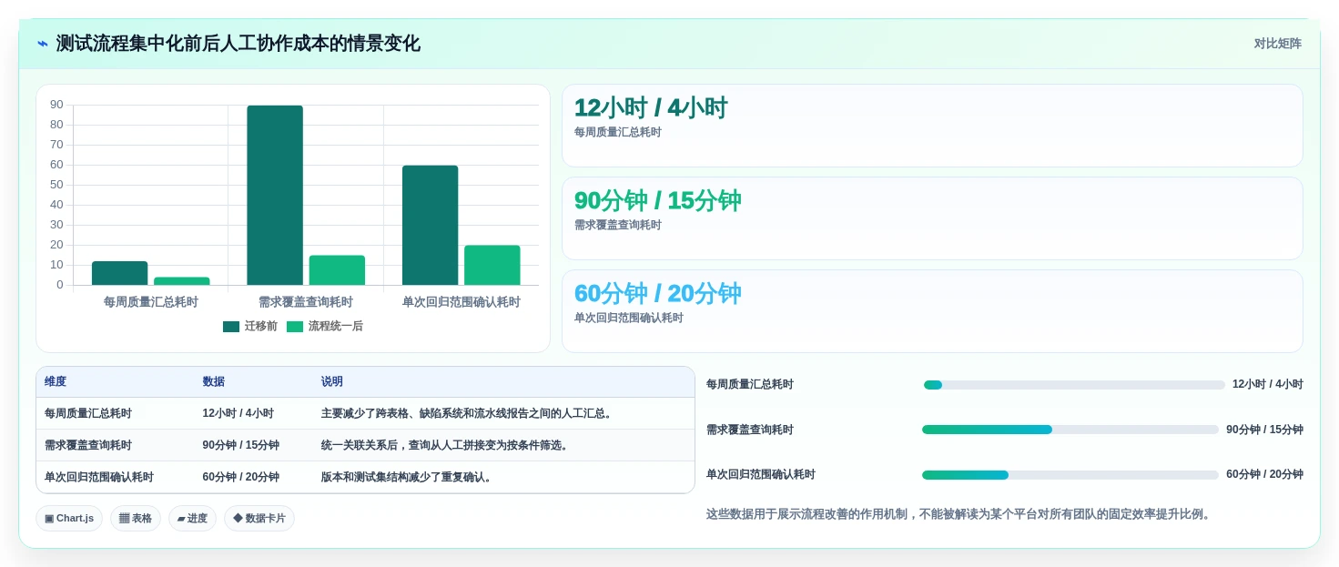The height and width of the screenshot is (567, 1339).
Task: Click the 进度 tag chip
Action: coord(192,519)
